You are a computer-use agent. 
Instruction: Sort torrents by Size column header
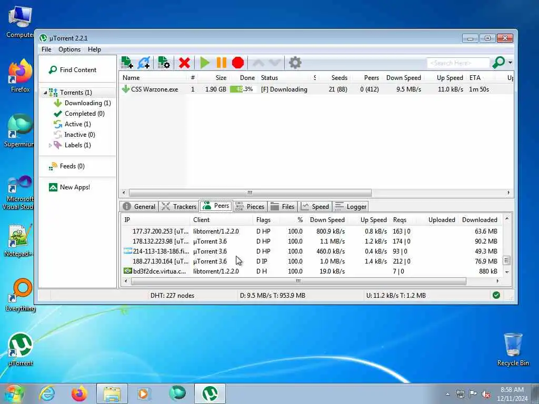click(x=221, y=78)
